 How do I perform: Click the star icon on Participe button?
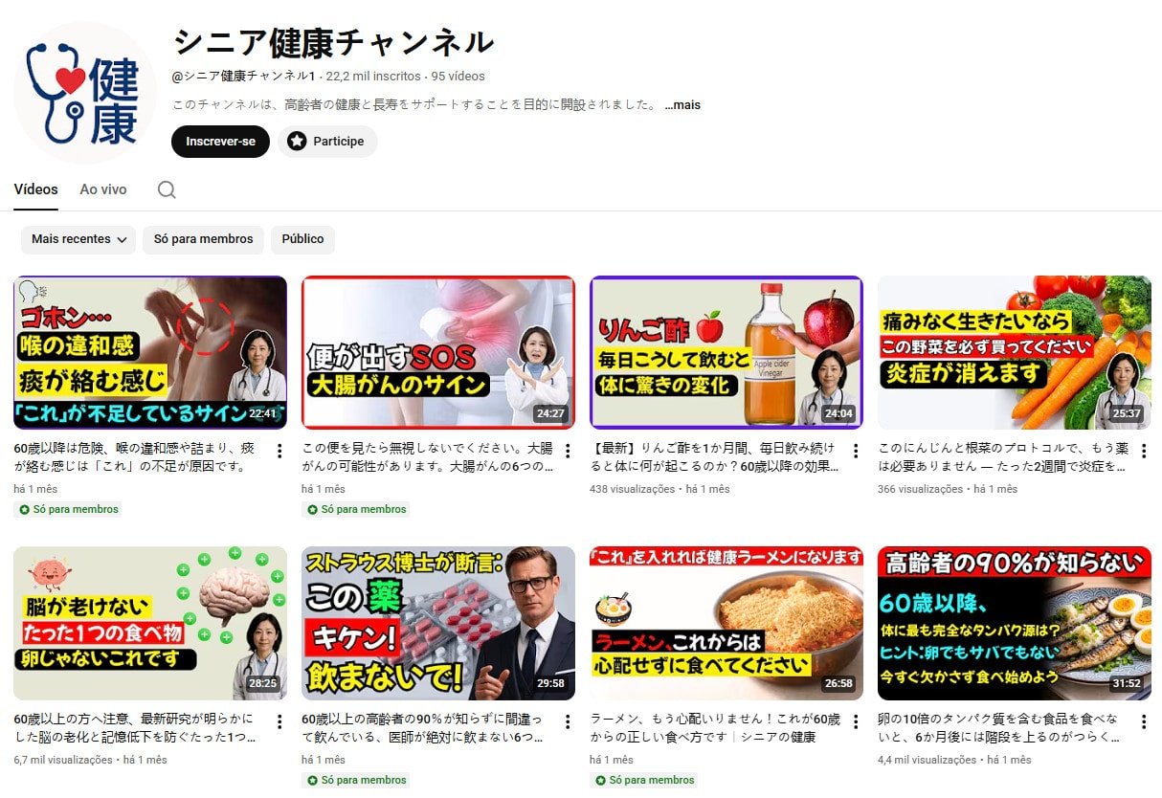(297, 142)
